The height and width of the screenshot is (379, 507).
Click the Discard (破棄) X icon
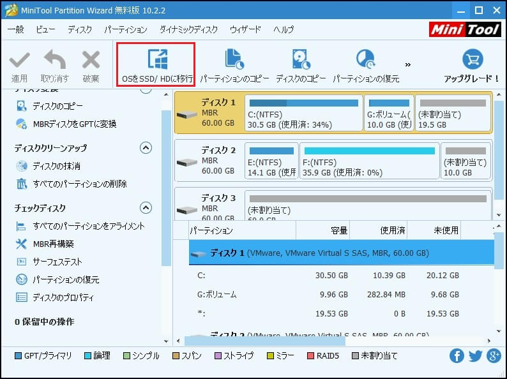(91, 60)
